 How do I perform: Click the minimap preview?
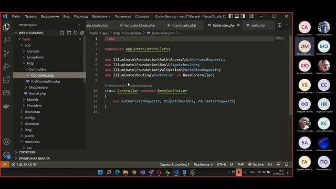pos(280,38)
